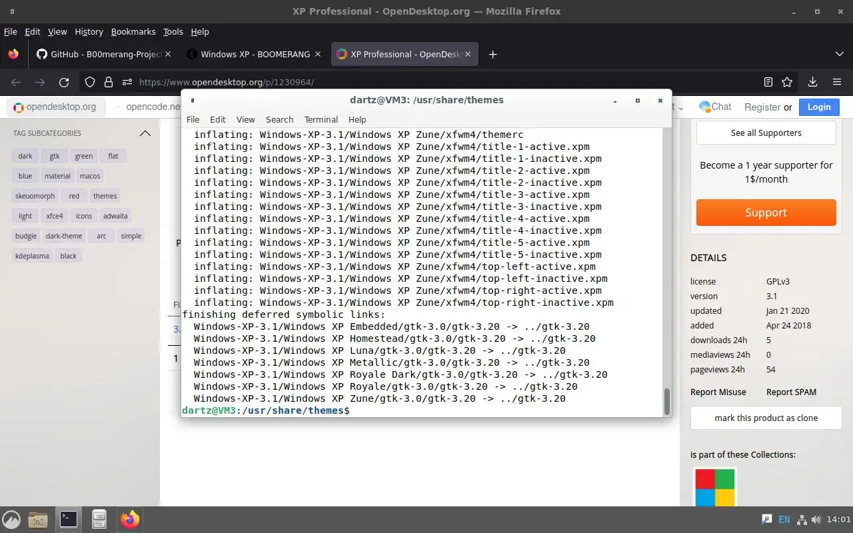
Task: List all tabs dropdown arrow
Action: click(839, 54)
